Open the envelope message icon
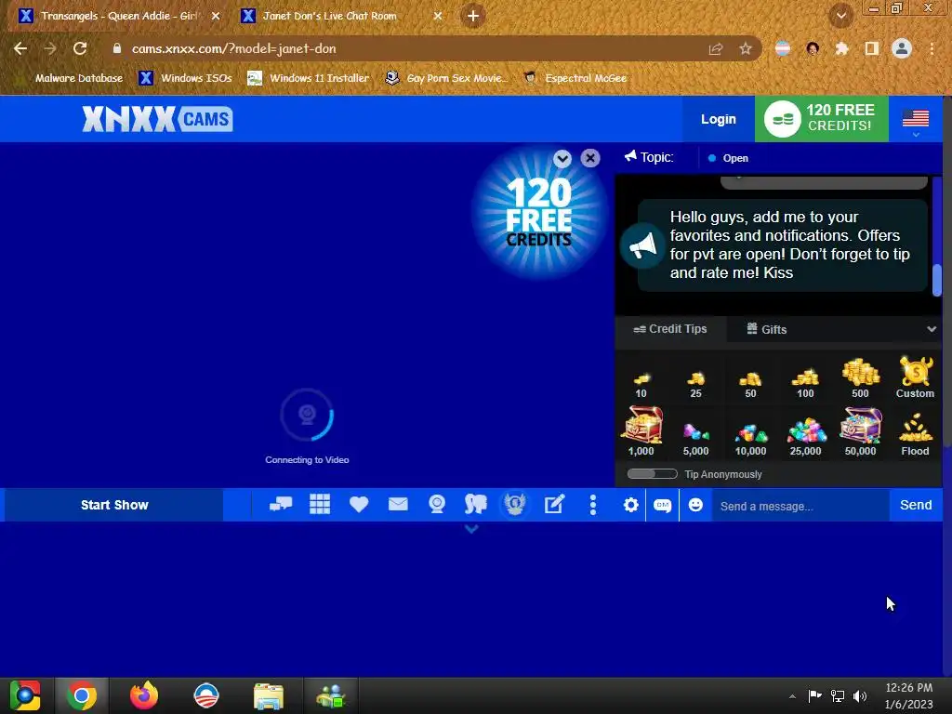 click(398, 504)
